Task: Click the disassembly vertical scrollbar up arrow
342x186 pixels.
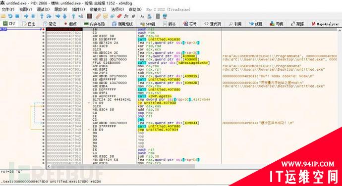Action: [340, 30]
